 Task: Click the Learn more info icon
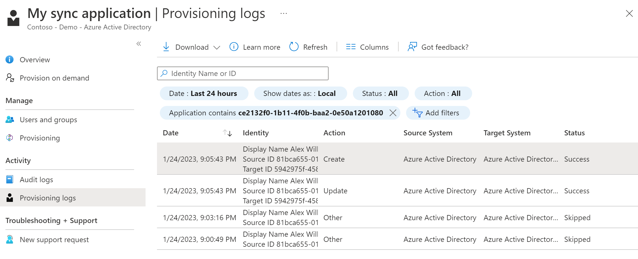click(x=234, y=47)
